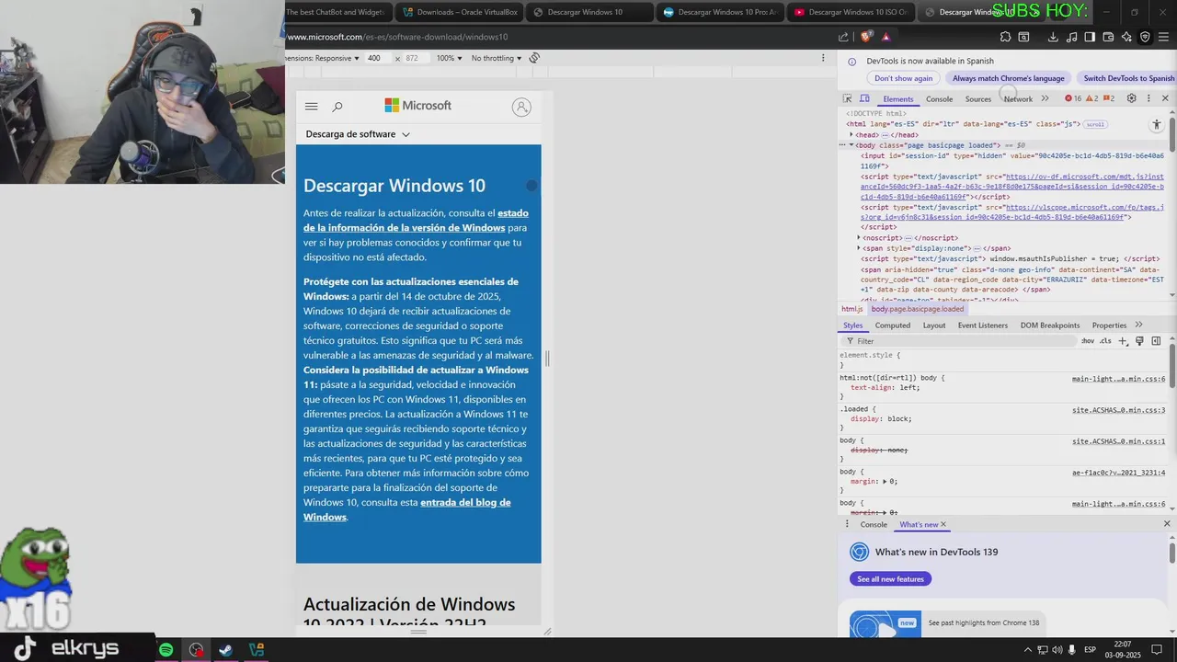Viewport: 1177px width, 662px height.
Task: Toggle the browser sidebar panel icon
Action: click(x=1090, y=37)
